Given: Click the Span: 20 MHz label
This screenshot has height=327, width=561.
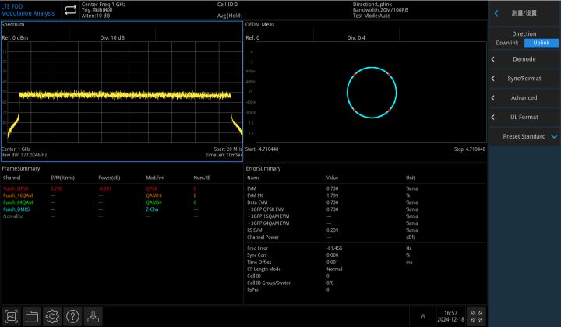Looking at the screenshot, I should [x=228, y=149].
